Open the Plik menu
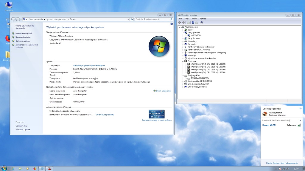Viewport: 305px width, 171px height. (181, 19)
